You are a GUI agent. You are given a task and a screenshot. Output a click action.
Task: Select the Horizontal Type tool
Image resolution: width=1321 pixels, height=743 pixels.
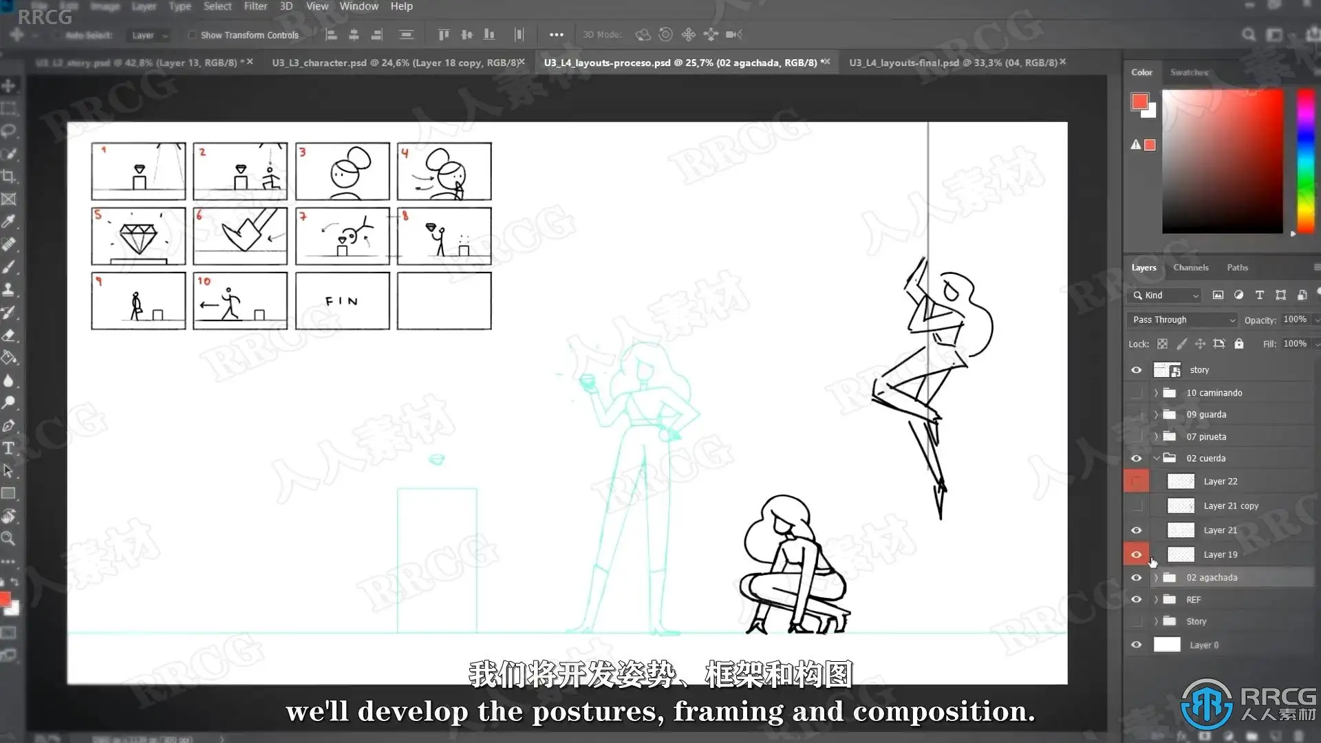click(9, 449)
